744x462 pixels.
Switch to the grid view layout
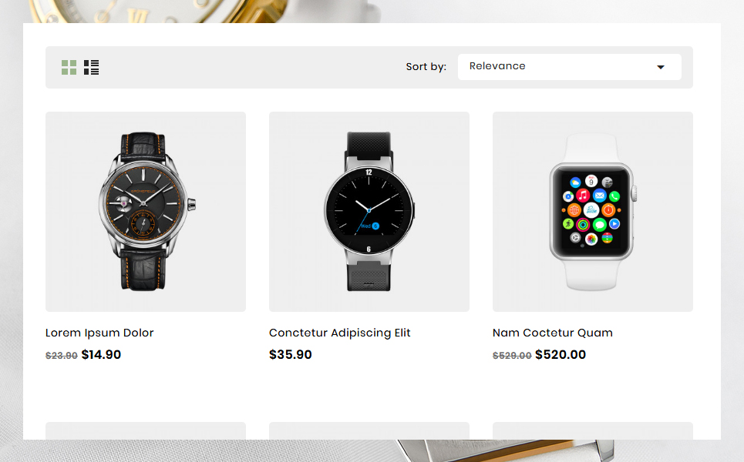69,67
